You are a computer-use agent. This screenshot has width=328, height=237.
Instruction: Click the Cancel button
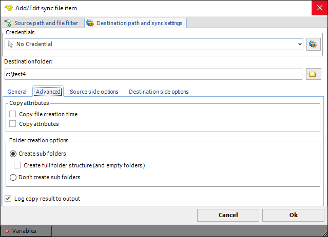point(228,215)
